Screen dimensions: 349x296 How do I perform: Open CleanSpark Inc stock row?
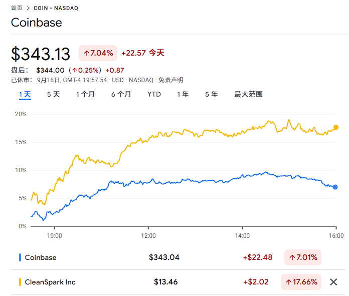pos(50,282)
